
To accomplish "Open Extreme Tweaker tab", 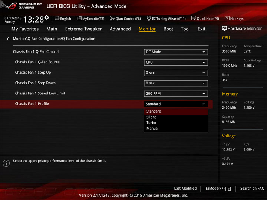I will pyautogui.click(x=83, y=29).
